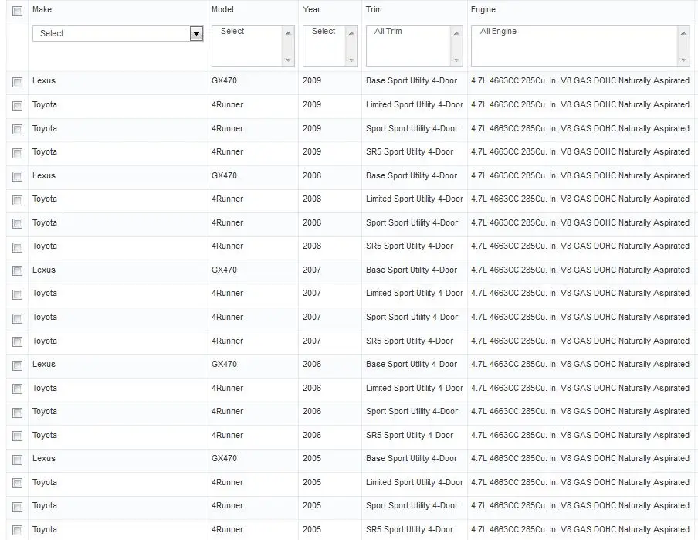Click Sport Sport Utility 4-Door in 2007 row
The height and width of the screenshot is (540, 698).
[412, 317]
